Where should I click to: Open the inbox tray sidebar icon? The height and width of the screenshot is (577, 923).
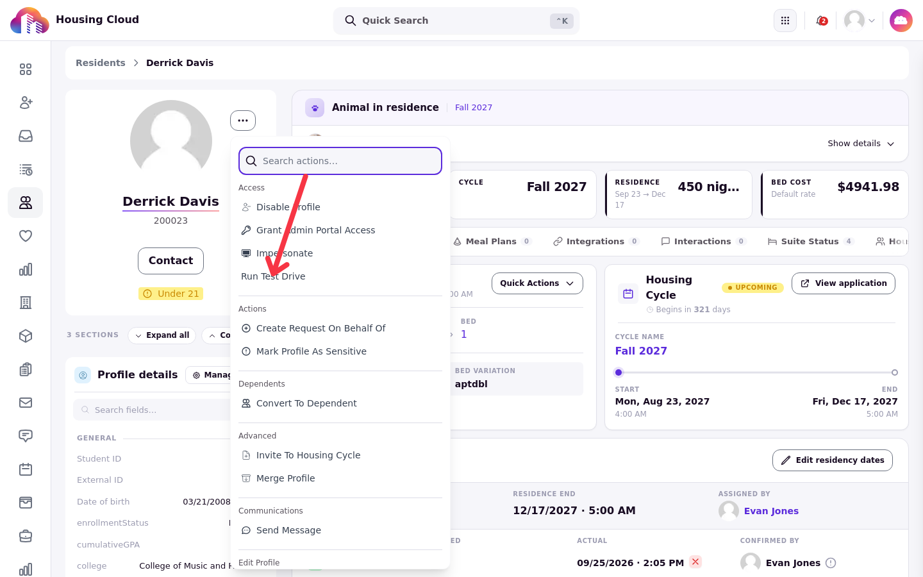(26, 136)
